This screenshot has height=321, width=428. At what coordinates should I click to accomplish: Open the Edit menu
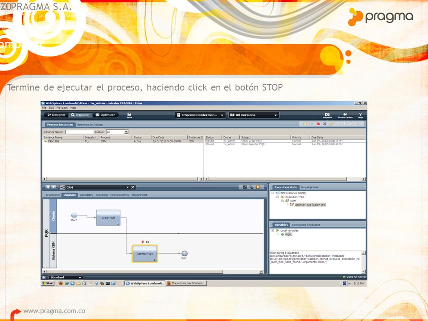tap(51, 108)
